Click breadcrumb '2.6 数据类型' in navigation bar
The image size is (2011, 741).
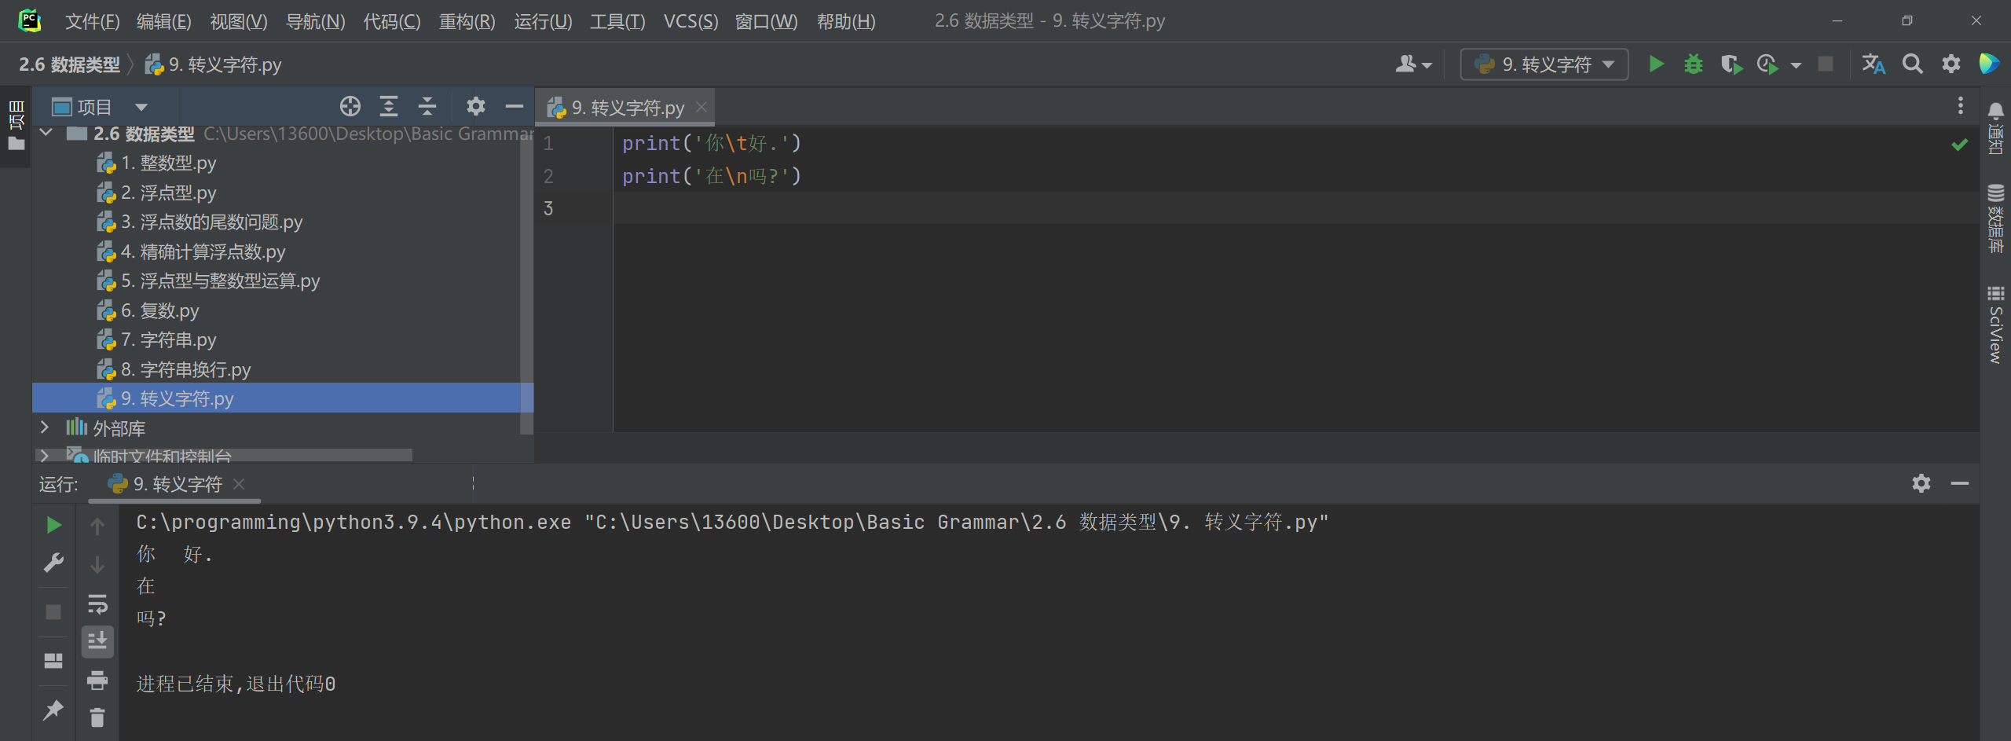click(69, 64)
